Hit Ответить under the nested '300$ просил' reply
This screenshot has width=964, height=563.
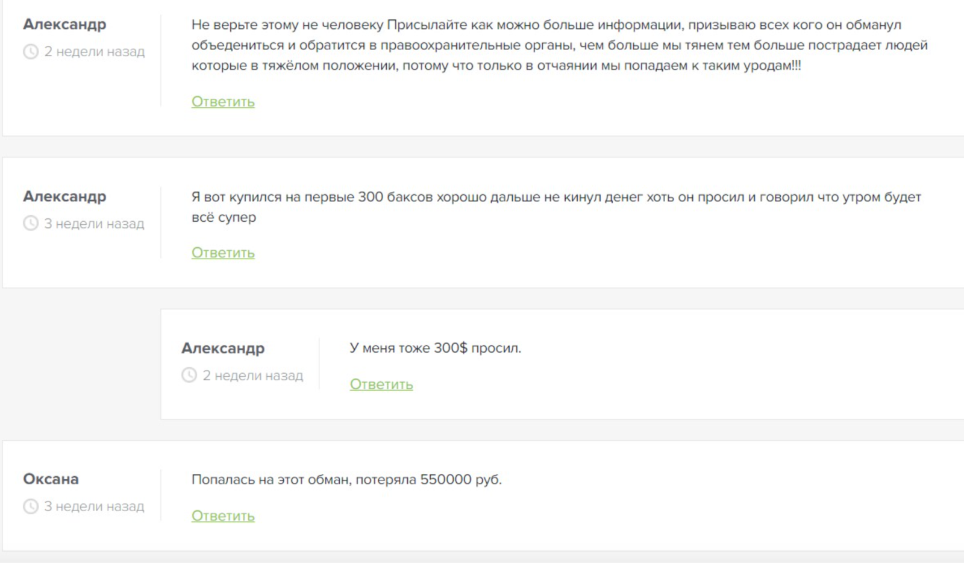click(x=381, y=385)
